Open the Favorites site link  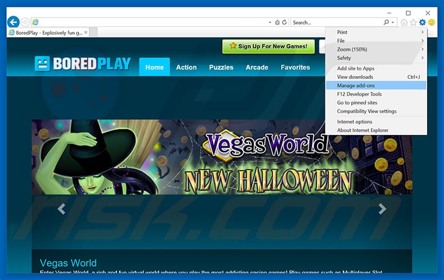[x=295, y=67]
